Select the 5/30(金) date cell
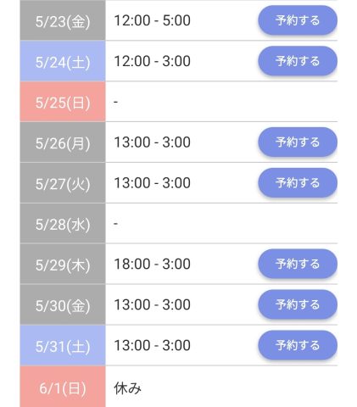357x407 pixels. pyautogui.click(x=63, y=304)
